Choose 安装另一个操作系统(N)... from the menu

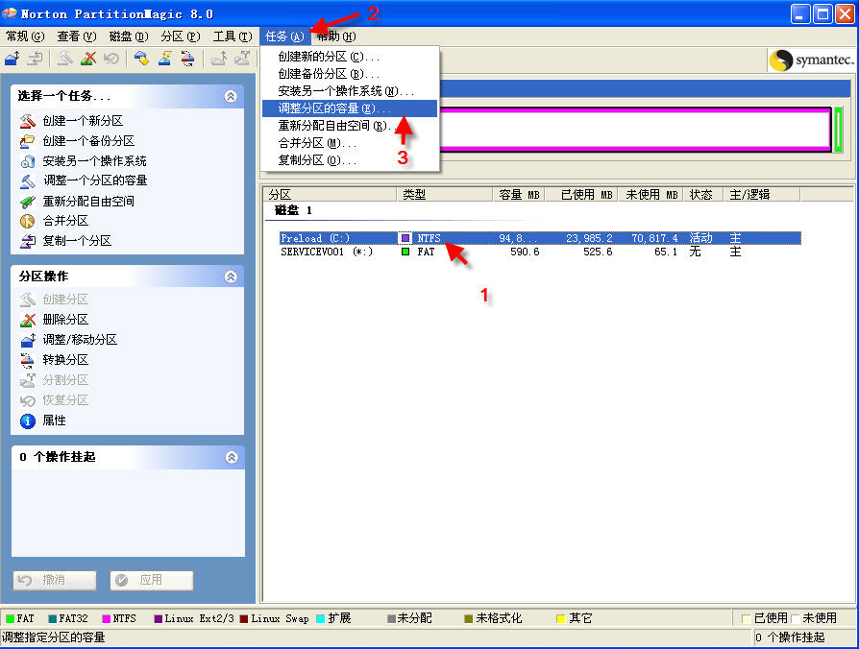tap(350, 91)
